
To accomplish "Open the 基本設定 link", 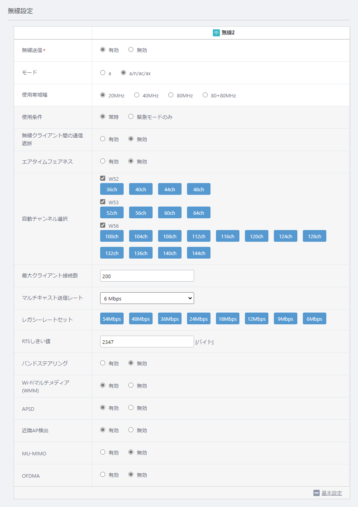I will [x=332, y=493].
